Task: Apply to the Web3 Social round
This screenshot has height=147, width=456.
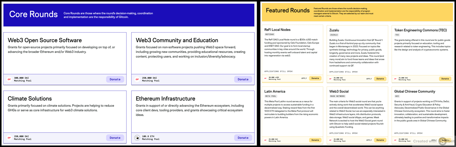Action: pos(369,140)
